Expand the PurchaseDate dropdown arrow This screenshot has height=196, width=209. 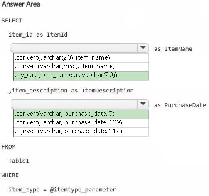(143, 104)
